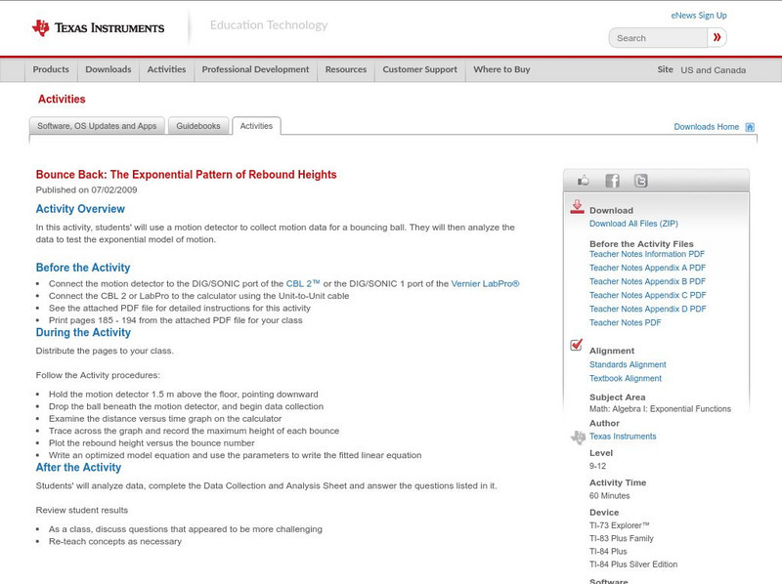This screenshot has height=584, width=782.
Task: Open the Where to Buy menu
Action: tap(501, 69)
